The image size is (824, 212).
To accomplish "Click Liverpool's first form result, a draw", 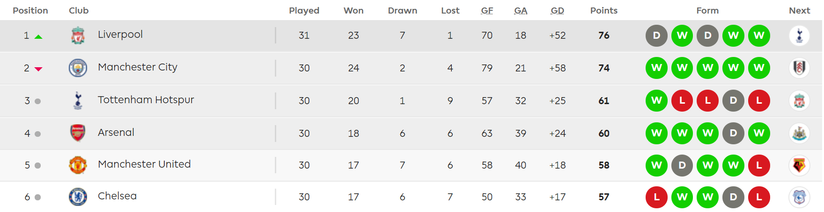I will click(656, 35).
